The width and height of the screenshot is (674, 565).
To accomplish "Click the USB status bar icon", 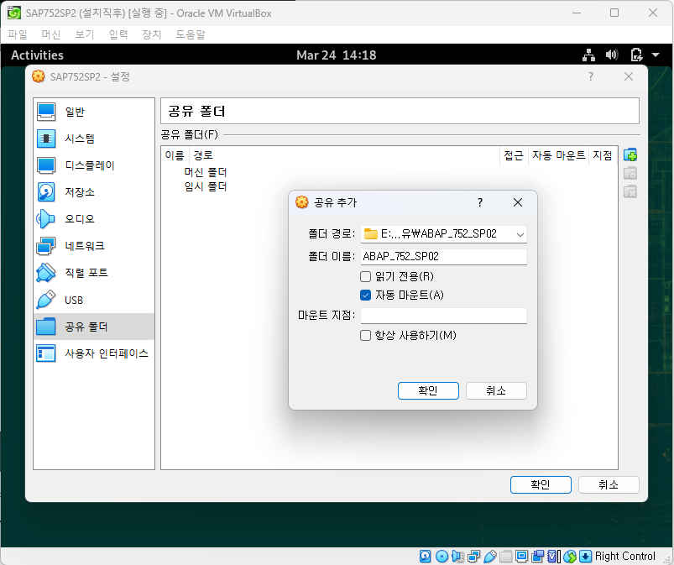I will (490, 556).
